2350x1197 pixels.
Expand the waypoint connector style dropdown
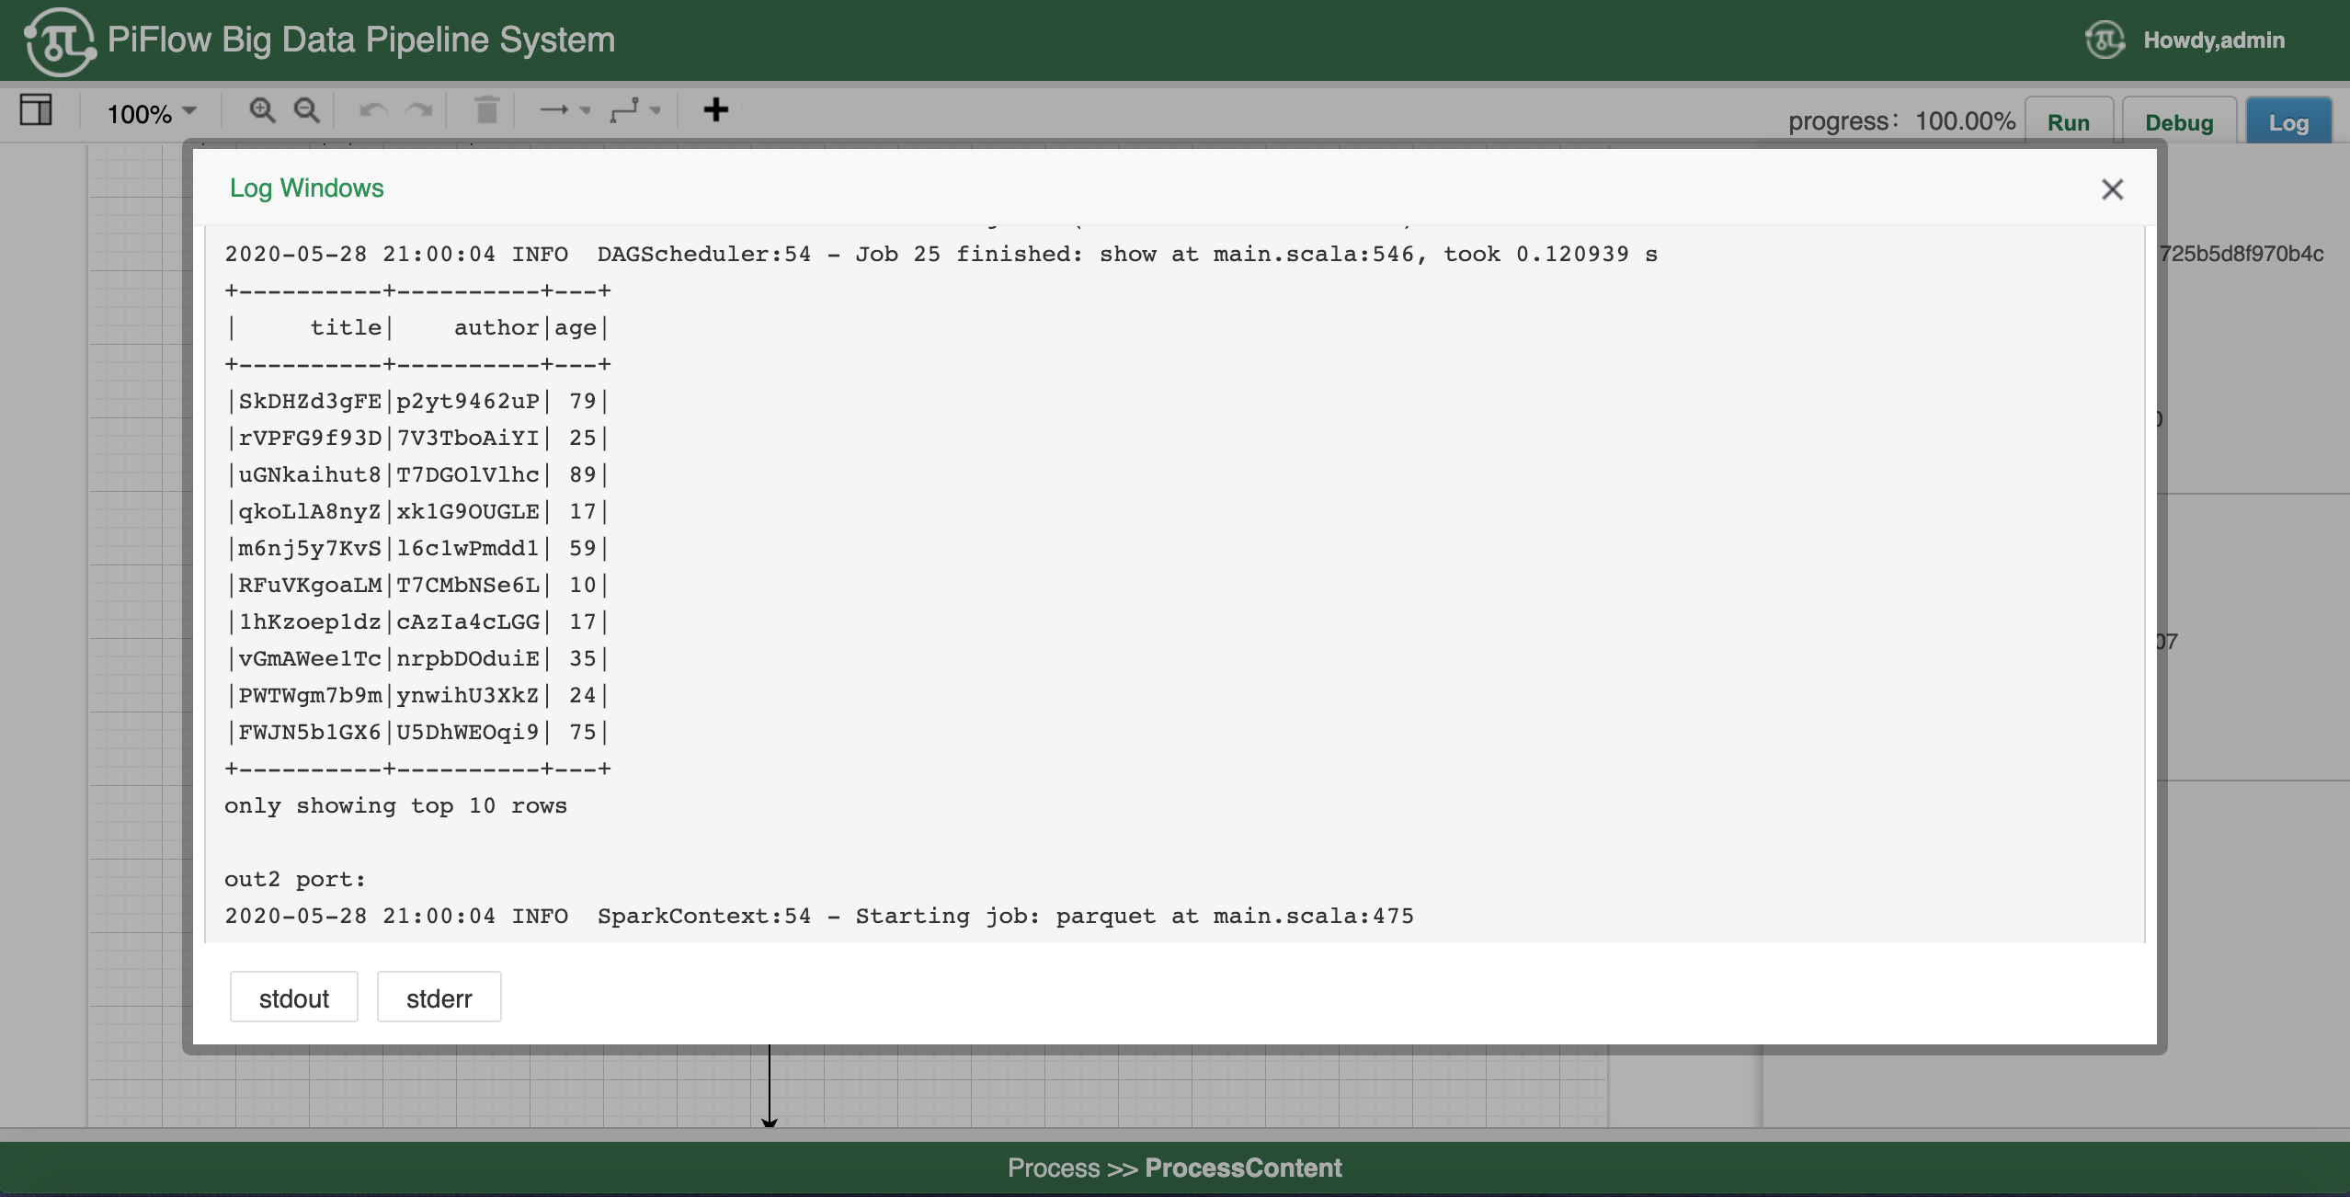coord(634,110)
